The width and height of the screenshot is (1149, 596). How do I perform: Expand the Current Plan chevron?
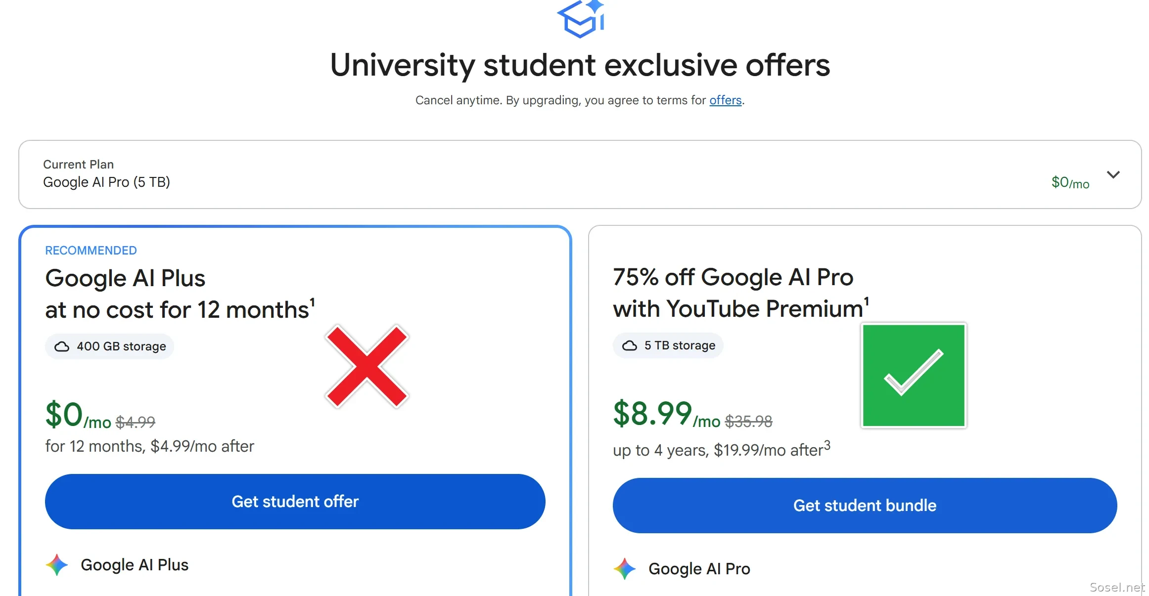(x=1113, y=174)
